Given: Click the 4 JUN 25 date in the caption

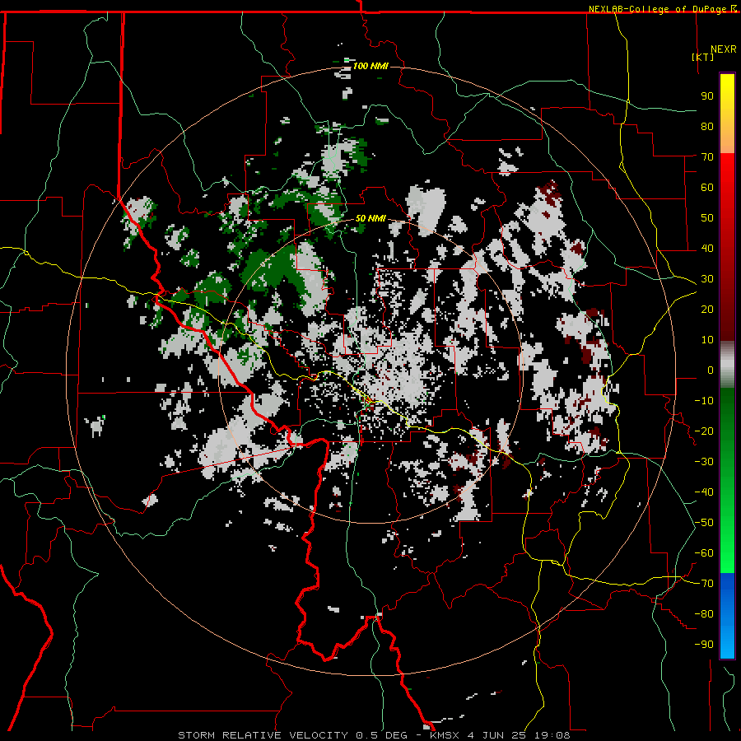Looking at the screenshot, I should point(498,735).
